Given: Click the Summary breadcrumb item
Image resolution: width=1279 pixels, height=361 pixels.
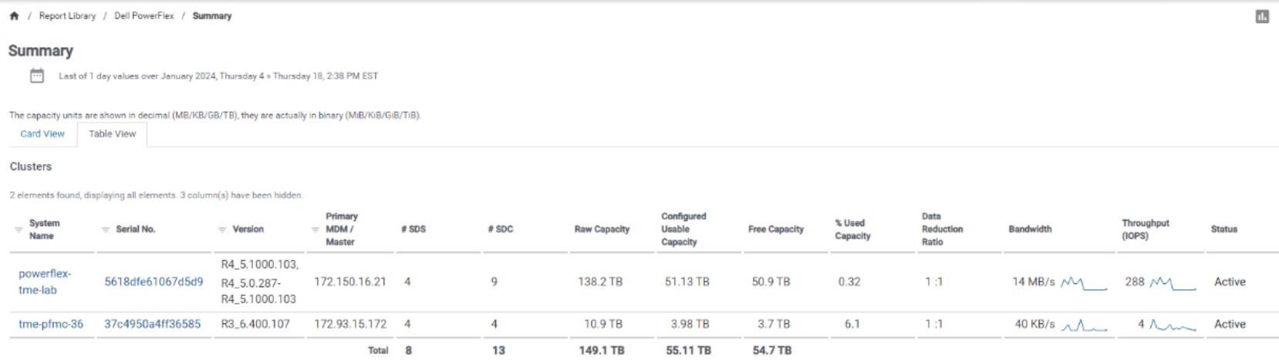Looking at the screenshot, I should coord(212,15).
